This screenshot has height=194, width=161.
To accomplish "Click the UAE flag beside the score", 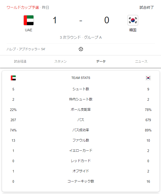I will (29, 20).
